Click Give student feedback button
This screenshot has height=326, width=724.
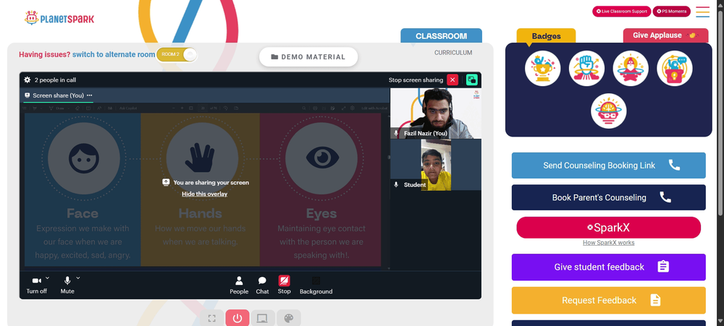[x=609, y=267]
